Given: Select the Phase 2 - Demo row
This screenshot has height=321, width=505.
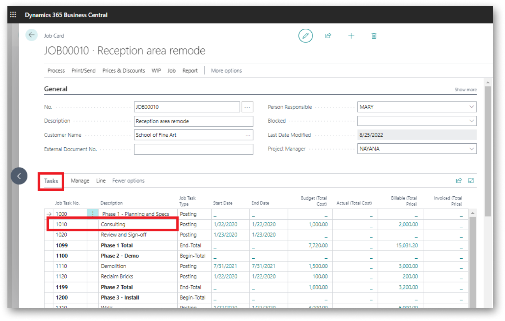Looking at the screenshot, I should click(256, 256).
